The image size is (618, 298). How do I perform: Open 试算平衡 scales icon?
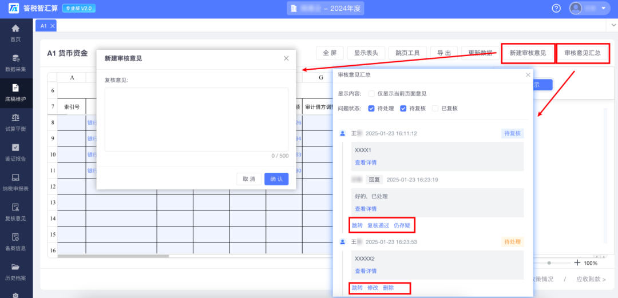click(x=16, y=117)
